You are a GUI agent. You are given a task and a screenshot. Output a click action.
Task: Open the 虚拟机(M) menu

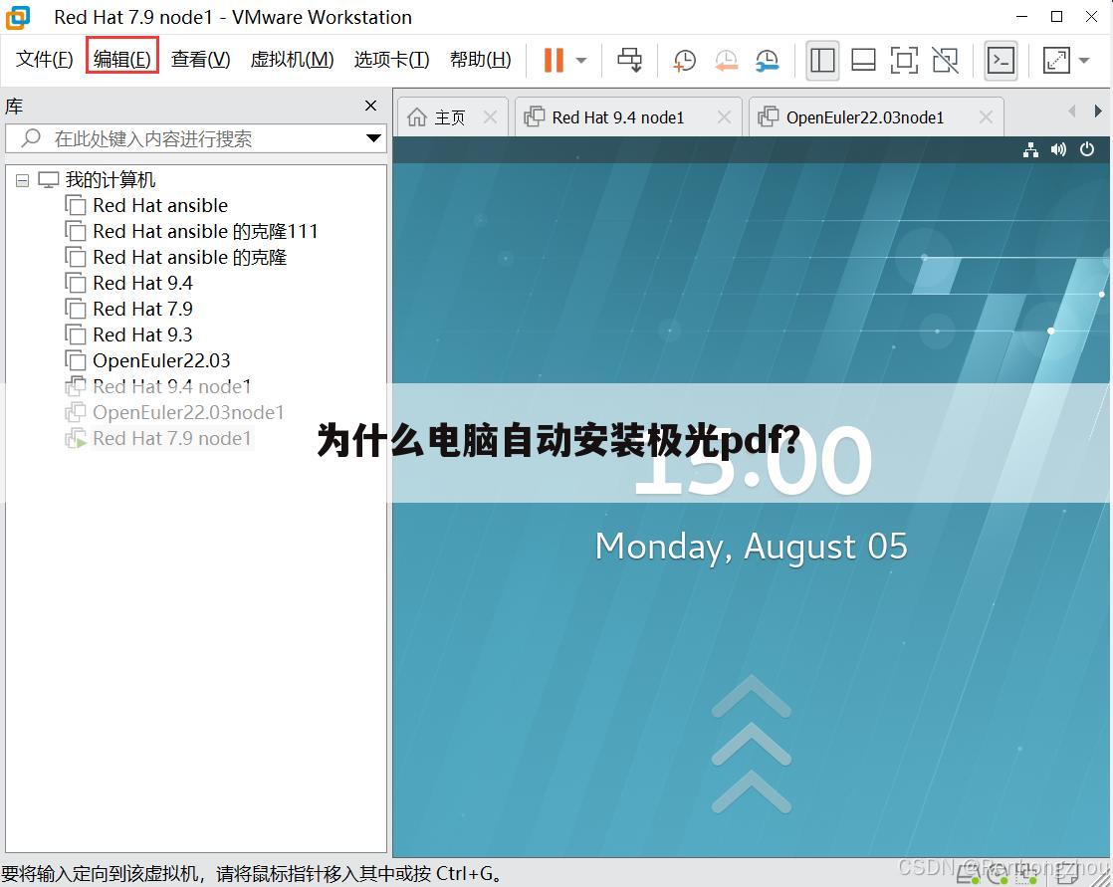[292, 59]
